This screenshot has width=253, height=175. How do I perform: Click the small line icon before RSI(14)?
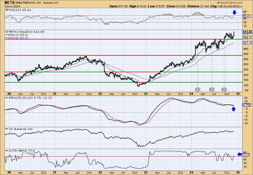(6, 10)
